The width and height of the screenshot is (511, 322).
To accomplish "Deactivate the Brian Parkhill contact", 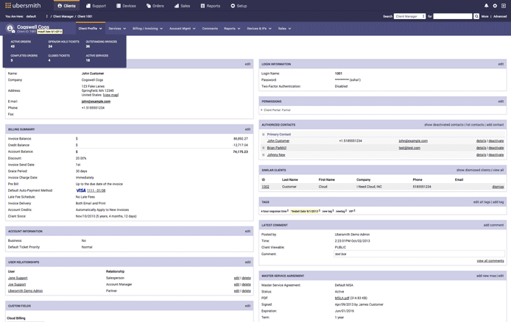I will [496, 148].
